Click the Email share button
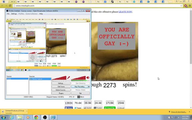192x120 pixels. click(x=121, y=108)
